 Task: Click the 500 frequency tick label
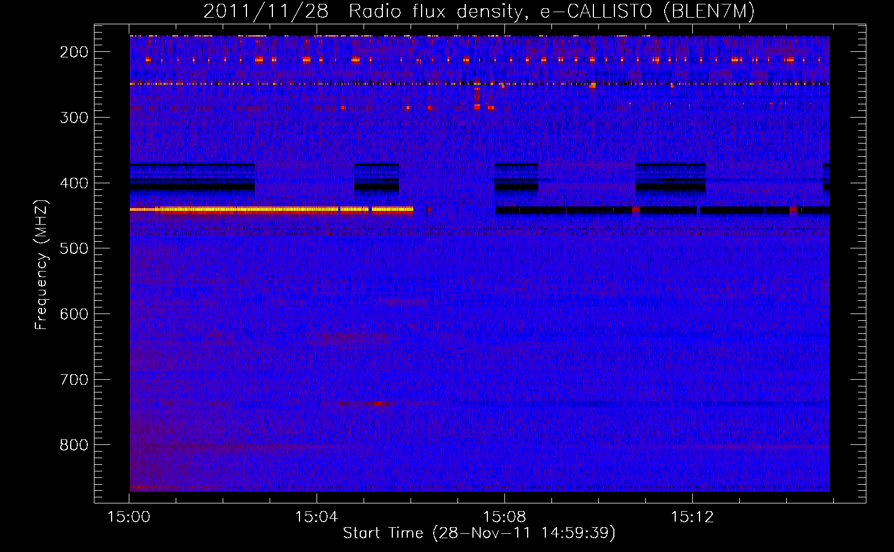[x=74, y=248]
